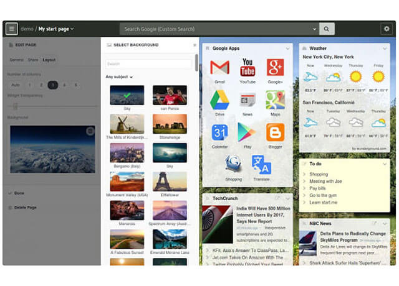Expand the Google Apps widget menu

288,48
